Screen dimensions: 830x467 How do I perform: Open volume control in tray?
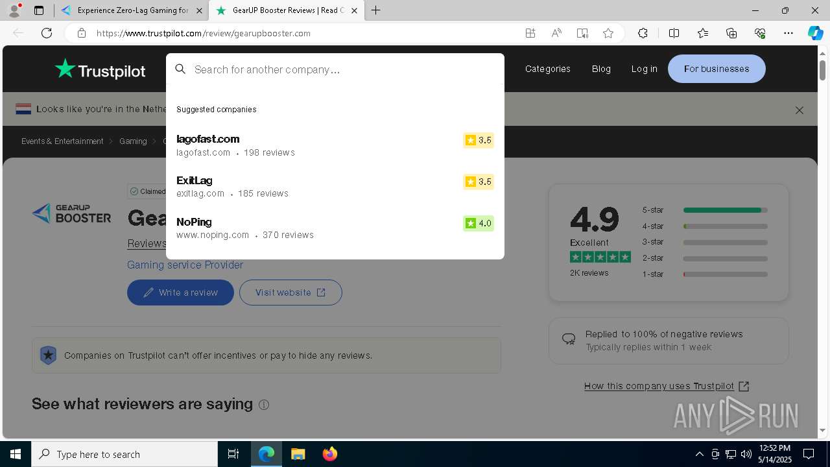(x=746, y=454)
